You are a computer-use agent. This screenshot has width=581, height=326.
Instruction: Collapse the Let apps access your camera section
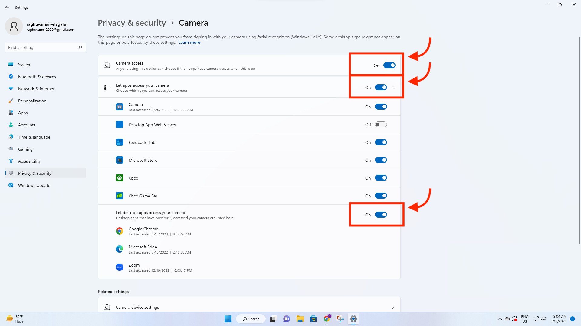click(x=393, y=87)
